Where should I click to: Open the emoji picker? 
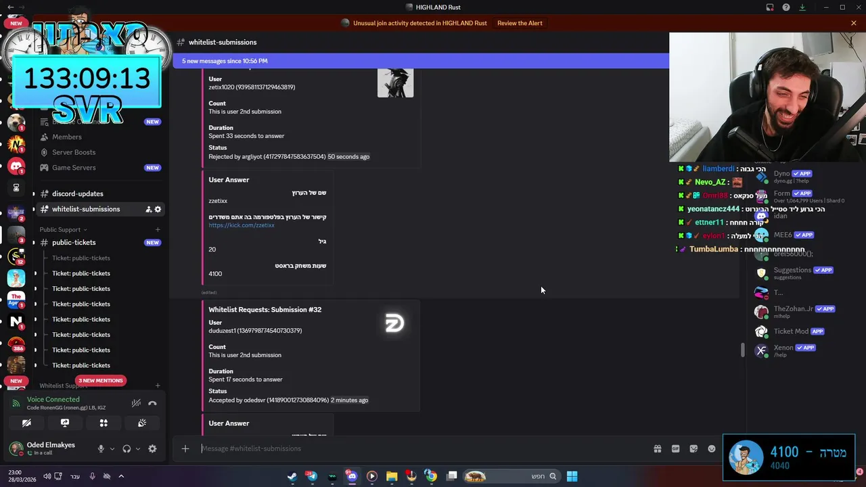(x=712, y=448)
